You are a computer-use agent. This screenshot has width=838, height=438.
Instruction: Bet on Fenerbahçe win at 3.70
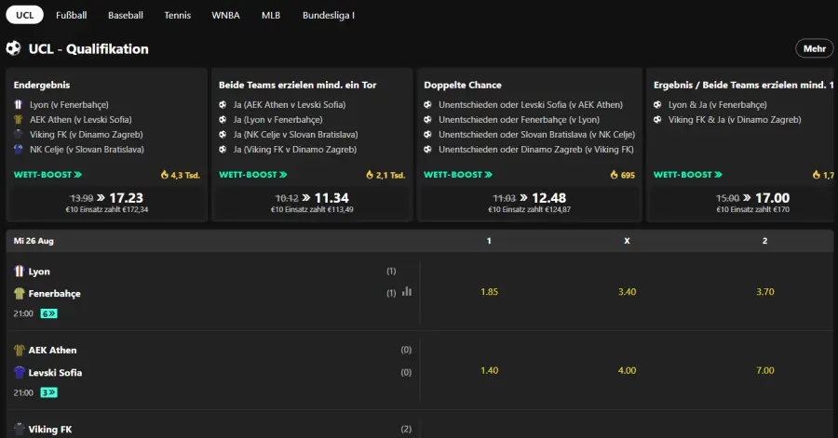[764, 292]
